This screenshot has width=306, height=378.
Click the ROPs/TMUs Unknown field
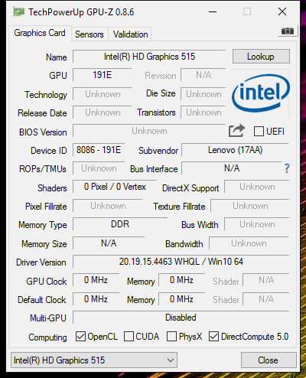[99, 168]
